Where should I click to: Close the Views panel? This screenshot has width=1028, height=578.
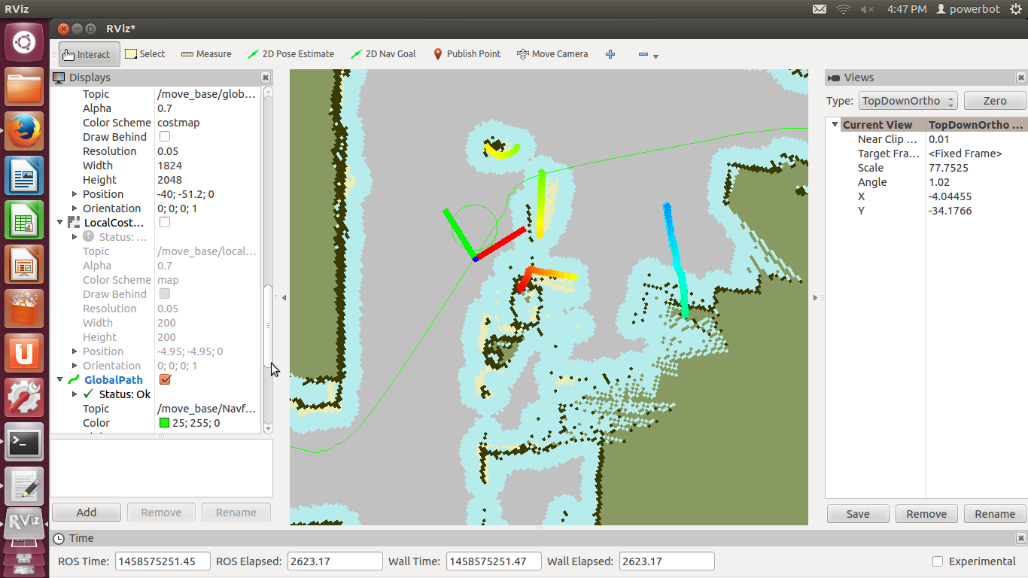[1020, 78]
